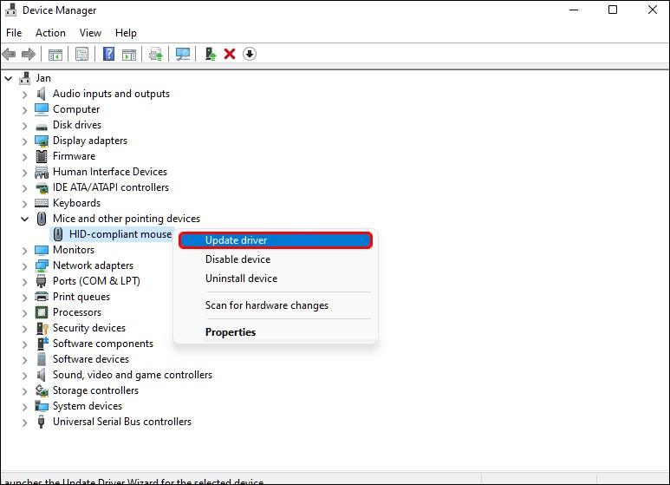This screenshot has height=485, width=670.
Task: Open Properties from the context menu
Action: [231, 332]
